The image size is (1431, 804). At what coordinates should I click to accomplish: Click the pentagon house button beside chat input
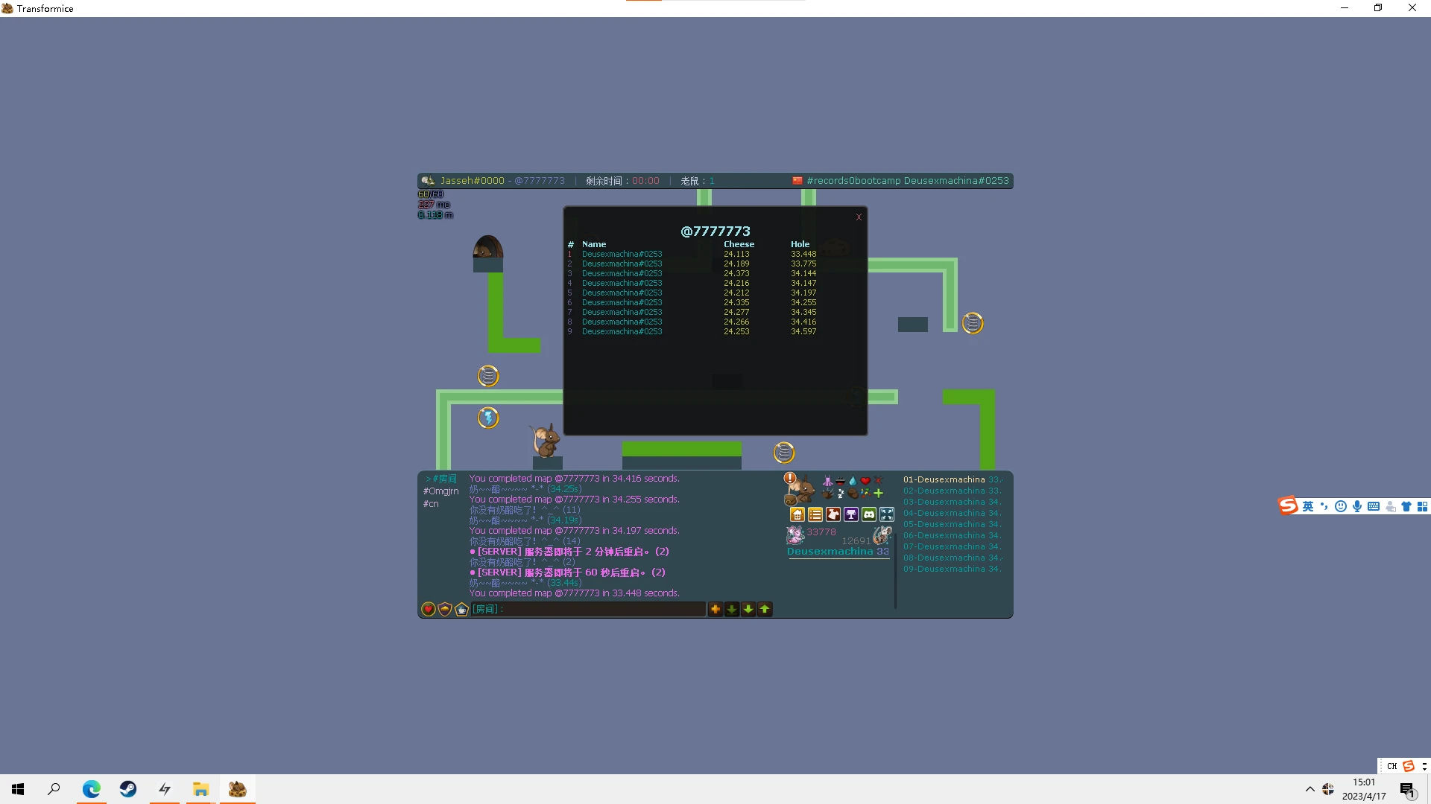click(x=461, y=609)
